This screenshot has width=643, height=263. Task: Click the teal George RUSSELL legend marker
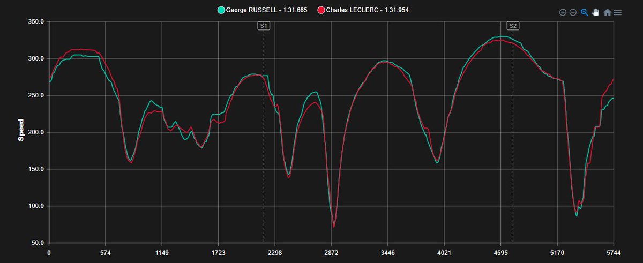[x=220, y=10]
